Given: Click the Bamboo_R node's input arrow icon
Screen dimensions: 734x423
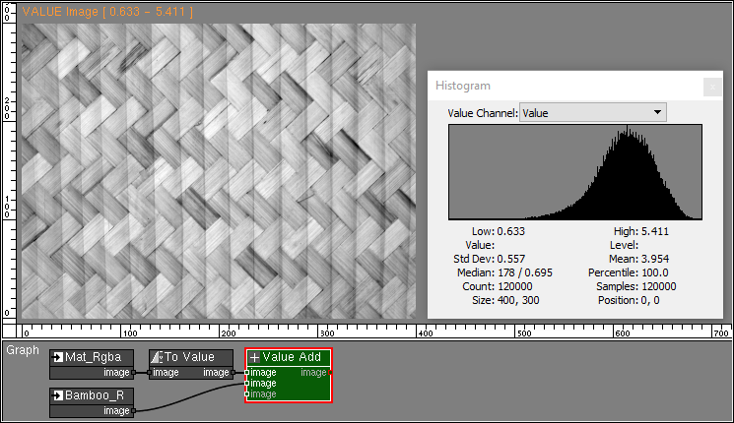Looking at the screenshot, I should 58,395.
